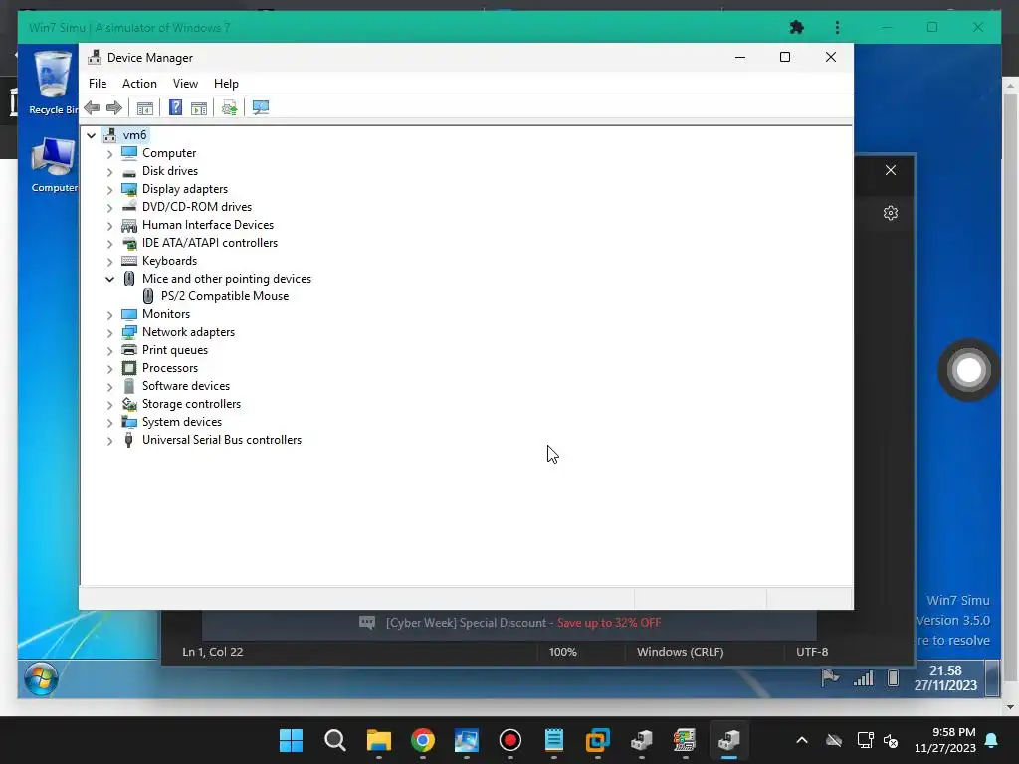The height and width of the screenshot is (764, 1019).
Task: Click 100% zoom in Notepad status bar
Action: click(x=563, y=652)
